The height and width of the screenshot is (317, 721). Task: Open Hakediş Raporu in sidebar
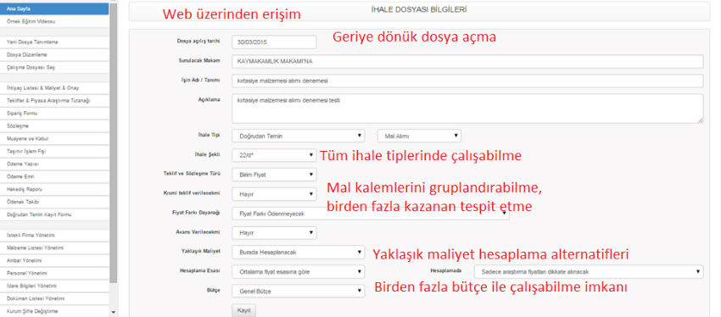pos(54,189)
